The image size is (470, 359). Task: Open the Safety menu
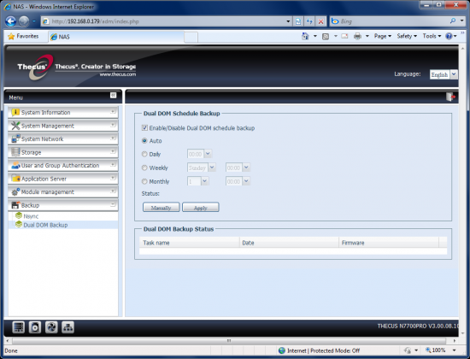click(407, 36)
